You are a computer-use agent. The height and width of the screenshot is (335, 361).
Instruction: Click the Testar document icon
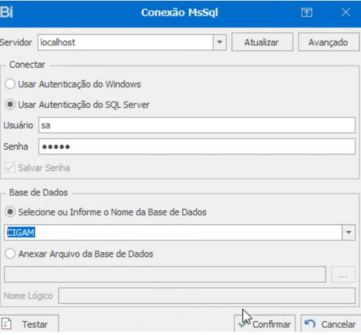pos(6,324)
